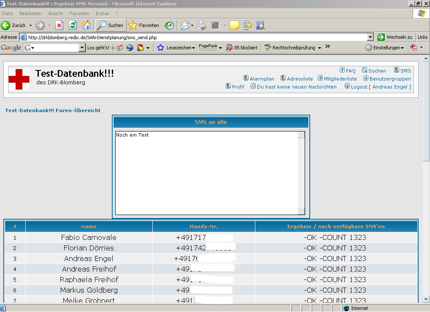Open the mail icon in toolbar
The height and width of the screenshot is (312, 430).
point(185,25)
